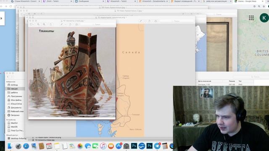Viewport: 269px width, 151px height.
Task: Click title dropdown of тлинкиты атака.jpg window
Action: [x=84, y=21]
